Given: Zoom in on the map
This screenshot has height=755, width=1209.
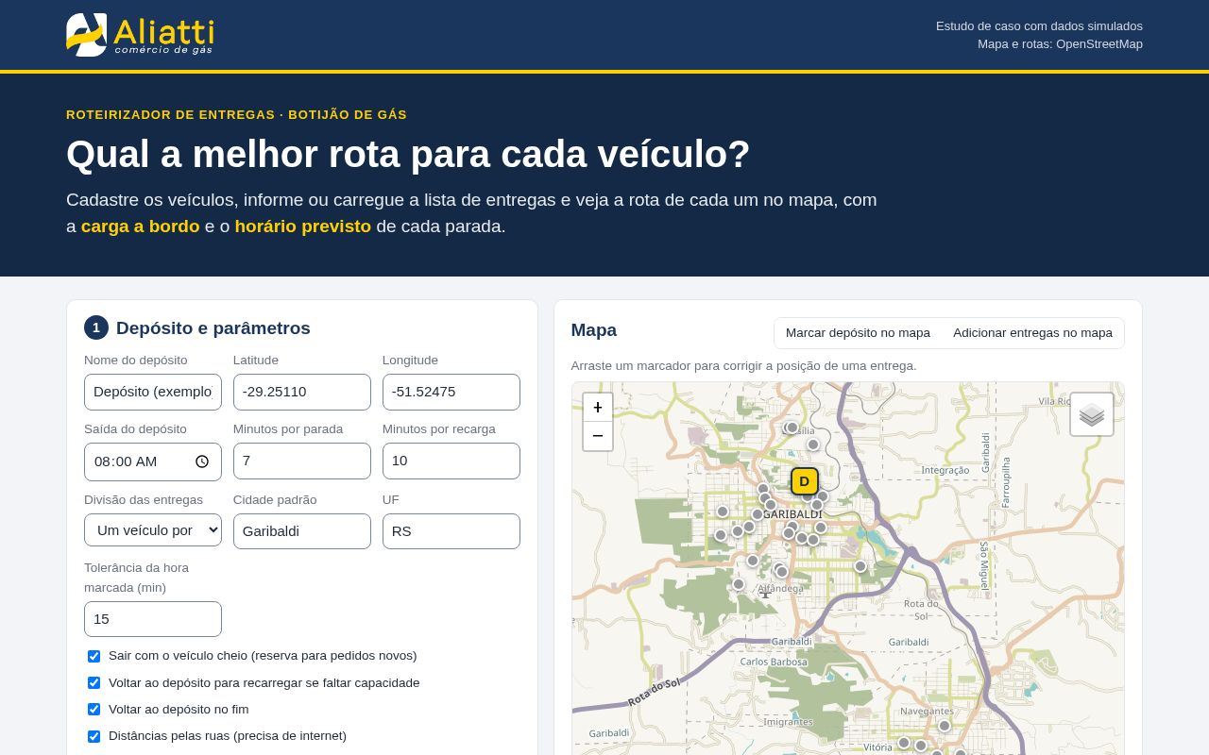Looking at the screenshot, I should click(x=598, y=408).
